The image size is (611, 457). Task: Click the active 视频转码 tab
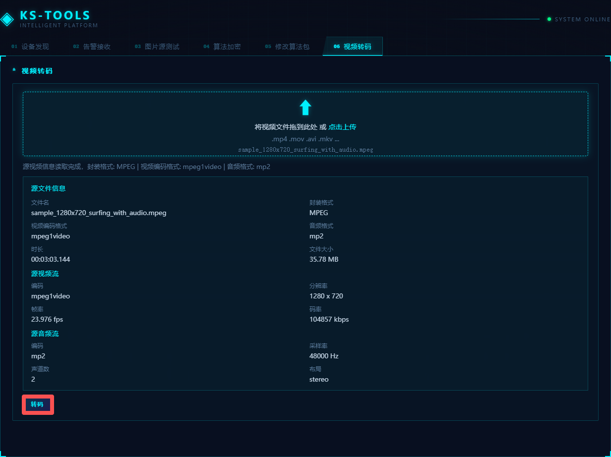[x=353, y=47]
